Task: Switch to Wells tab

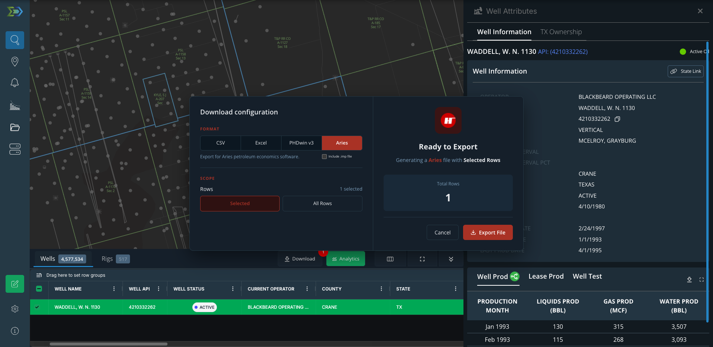Action: pos(63,259)
